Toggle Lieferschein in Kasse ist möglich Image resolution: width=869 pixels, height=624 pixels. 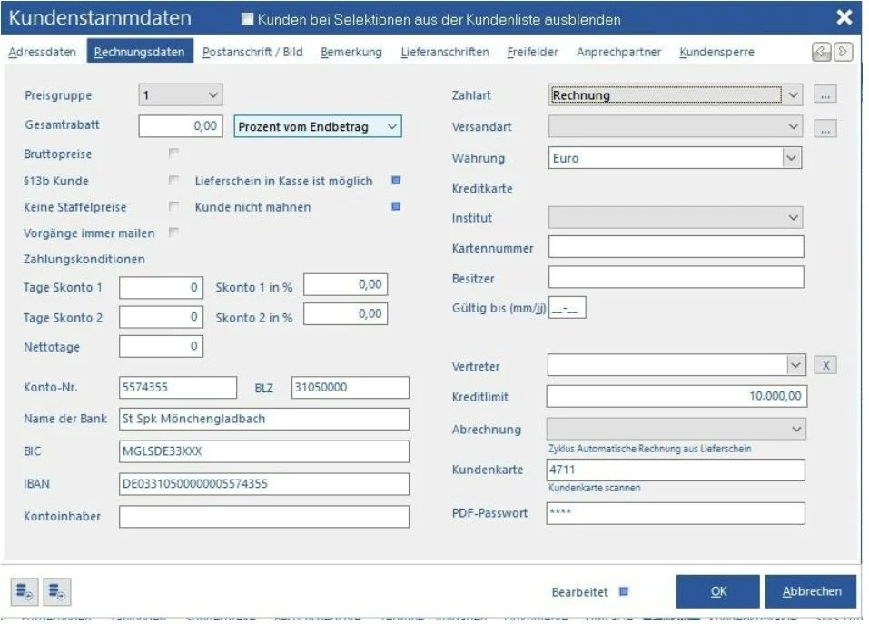click(396, 180)
